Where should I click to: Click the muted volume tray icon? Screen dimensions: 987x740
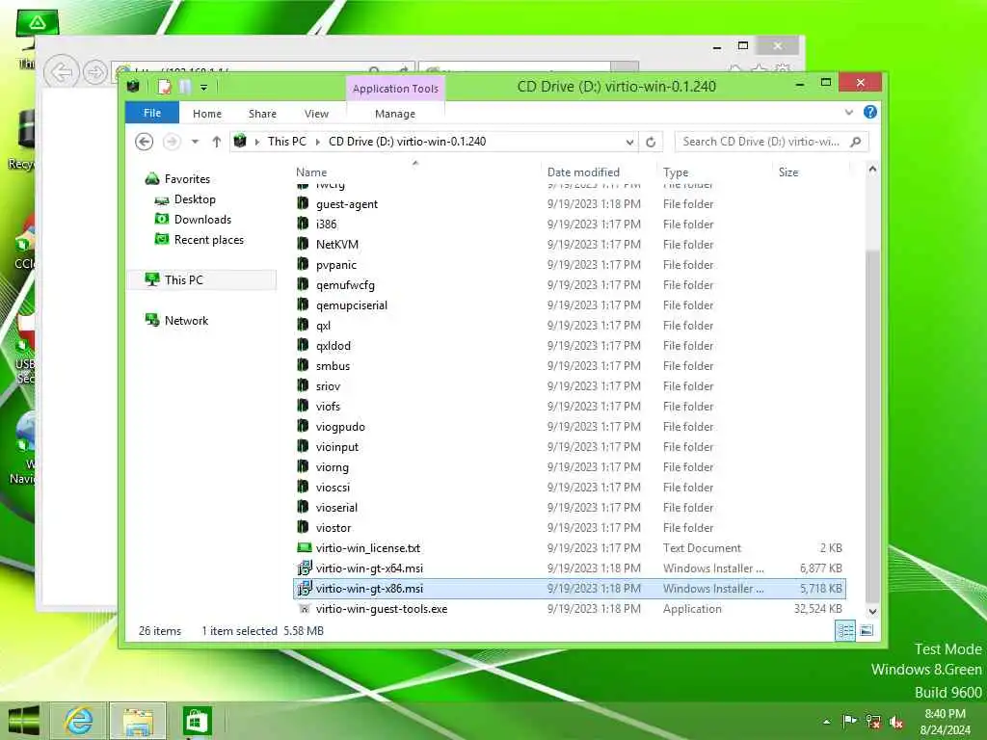coord(896,721)
